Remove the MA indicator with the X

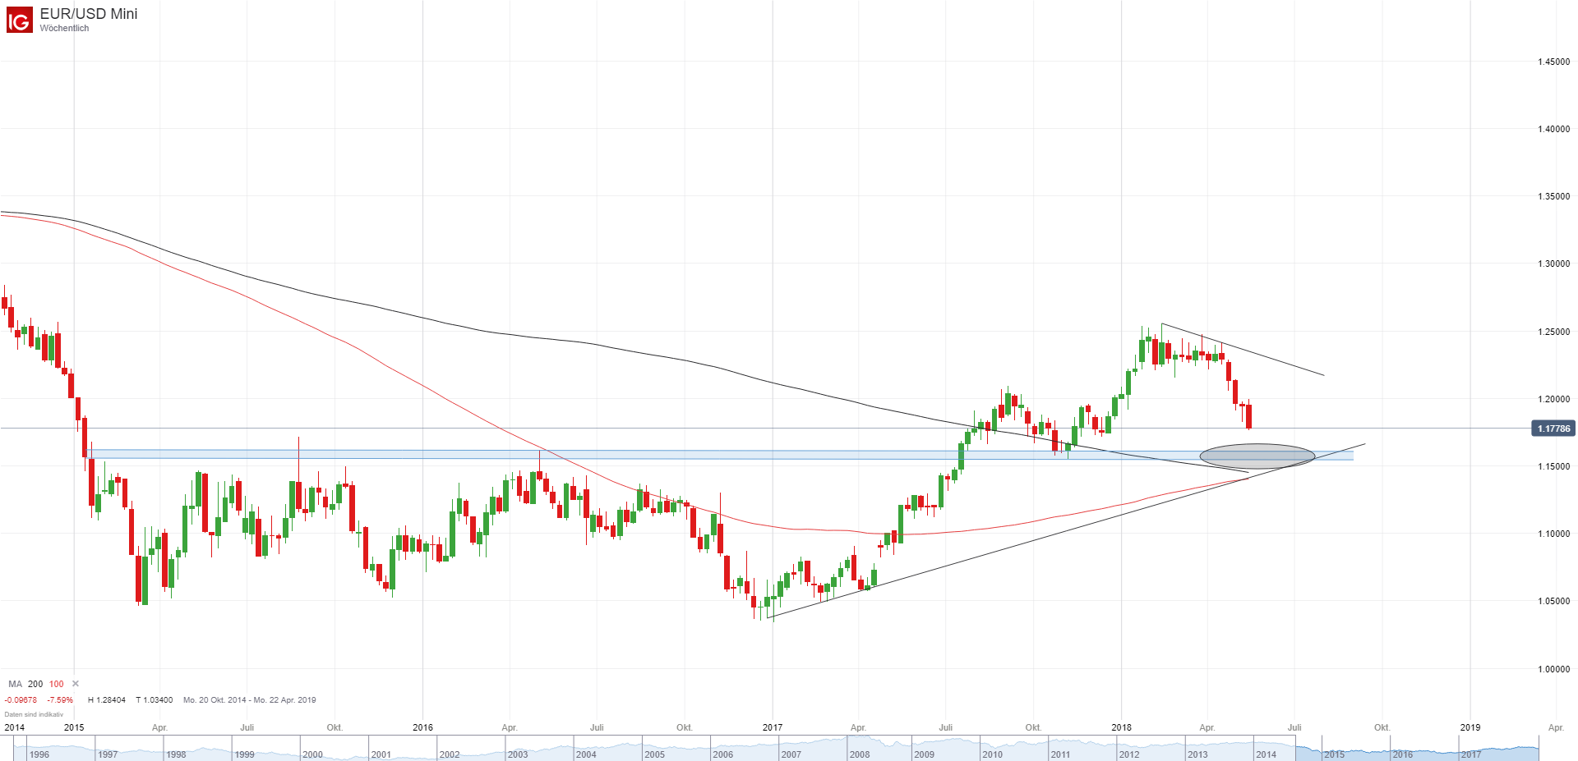click(76, 683)
